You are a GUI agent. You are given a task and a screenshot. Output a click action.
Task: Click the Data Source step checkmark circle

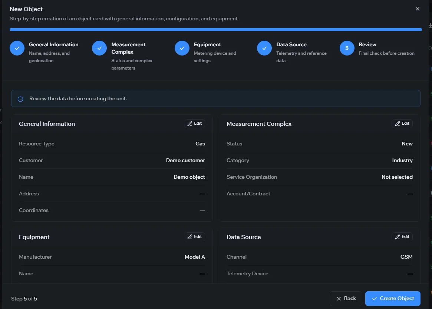(x=264, y=48)
